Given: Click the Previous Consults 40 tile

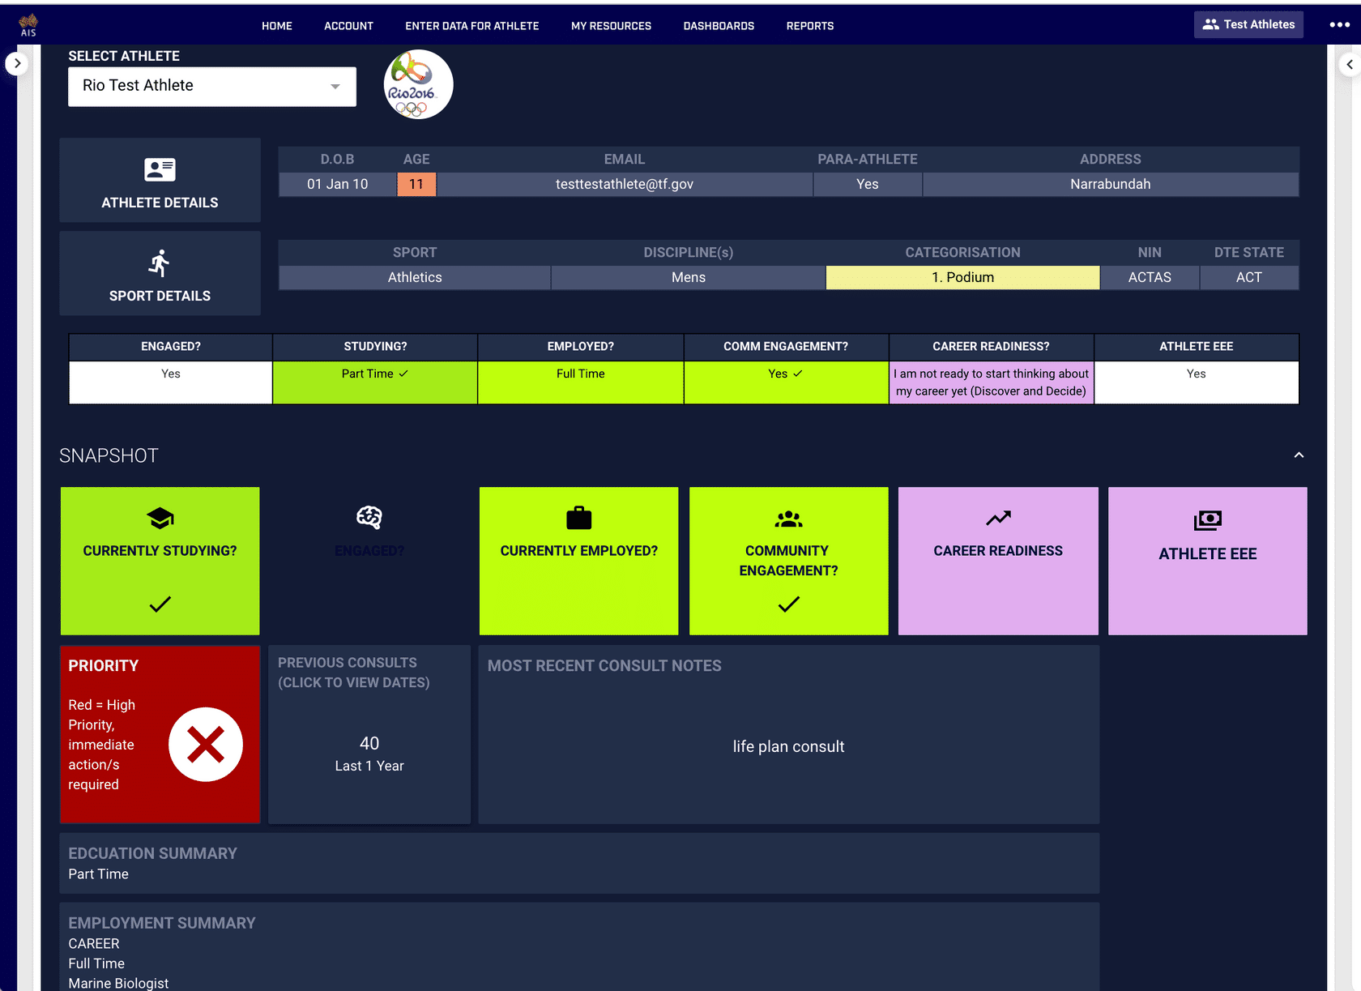Looking at the screenshot, I should click(369, 734).
